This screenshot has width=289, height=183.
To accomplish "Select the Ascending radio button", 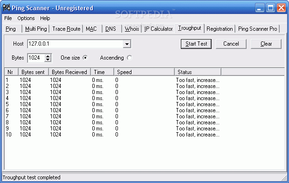I will [130, 58].
